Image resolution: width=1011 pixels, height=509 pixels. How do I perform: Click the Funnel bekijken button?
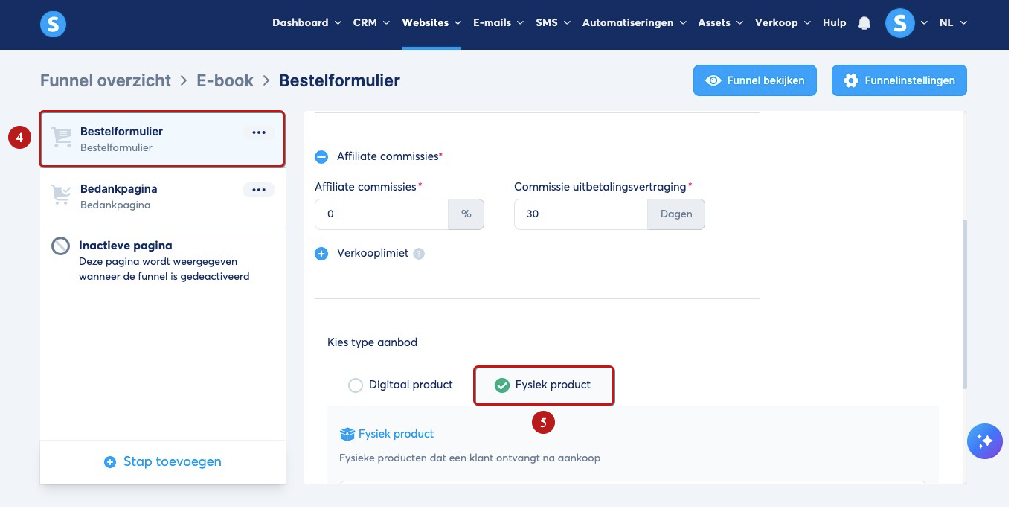pyautogui.click(x=754, y=80)
